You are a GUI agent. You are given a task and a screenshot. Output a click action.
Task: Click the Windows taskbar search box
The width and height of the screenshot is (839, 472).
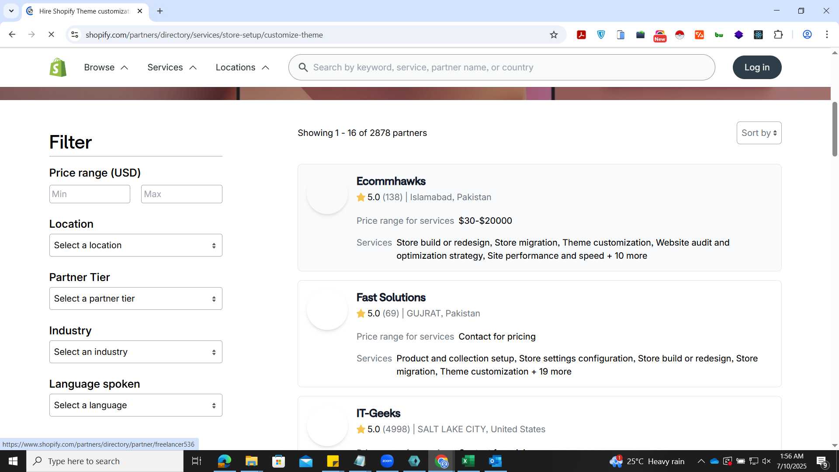(x=105, y=461)
